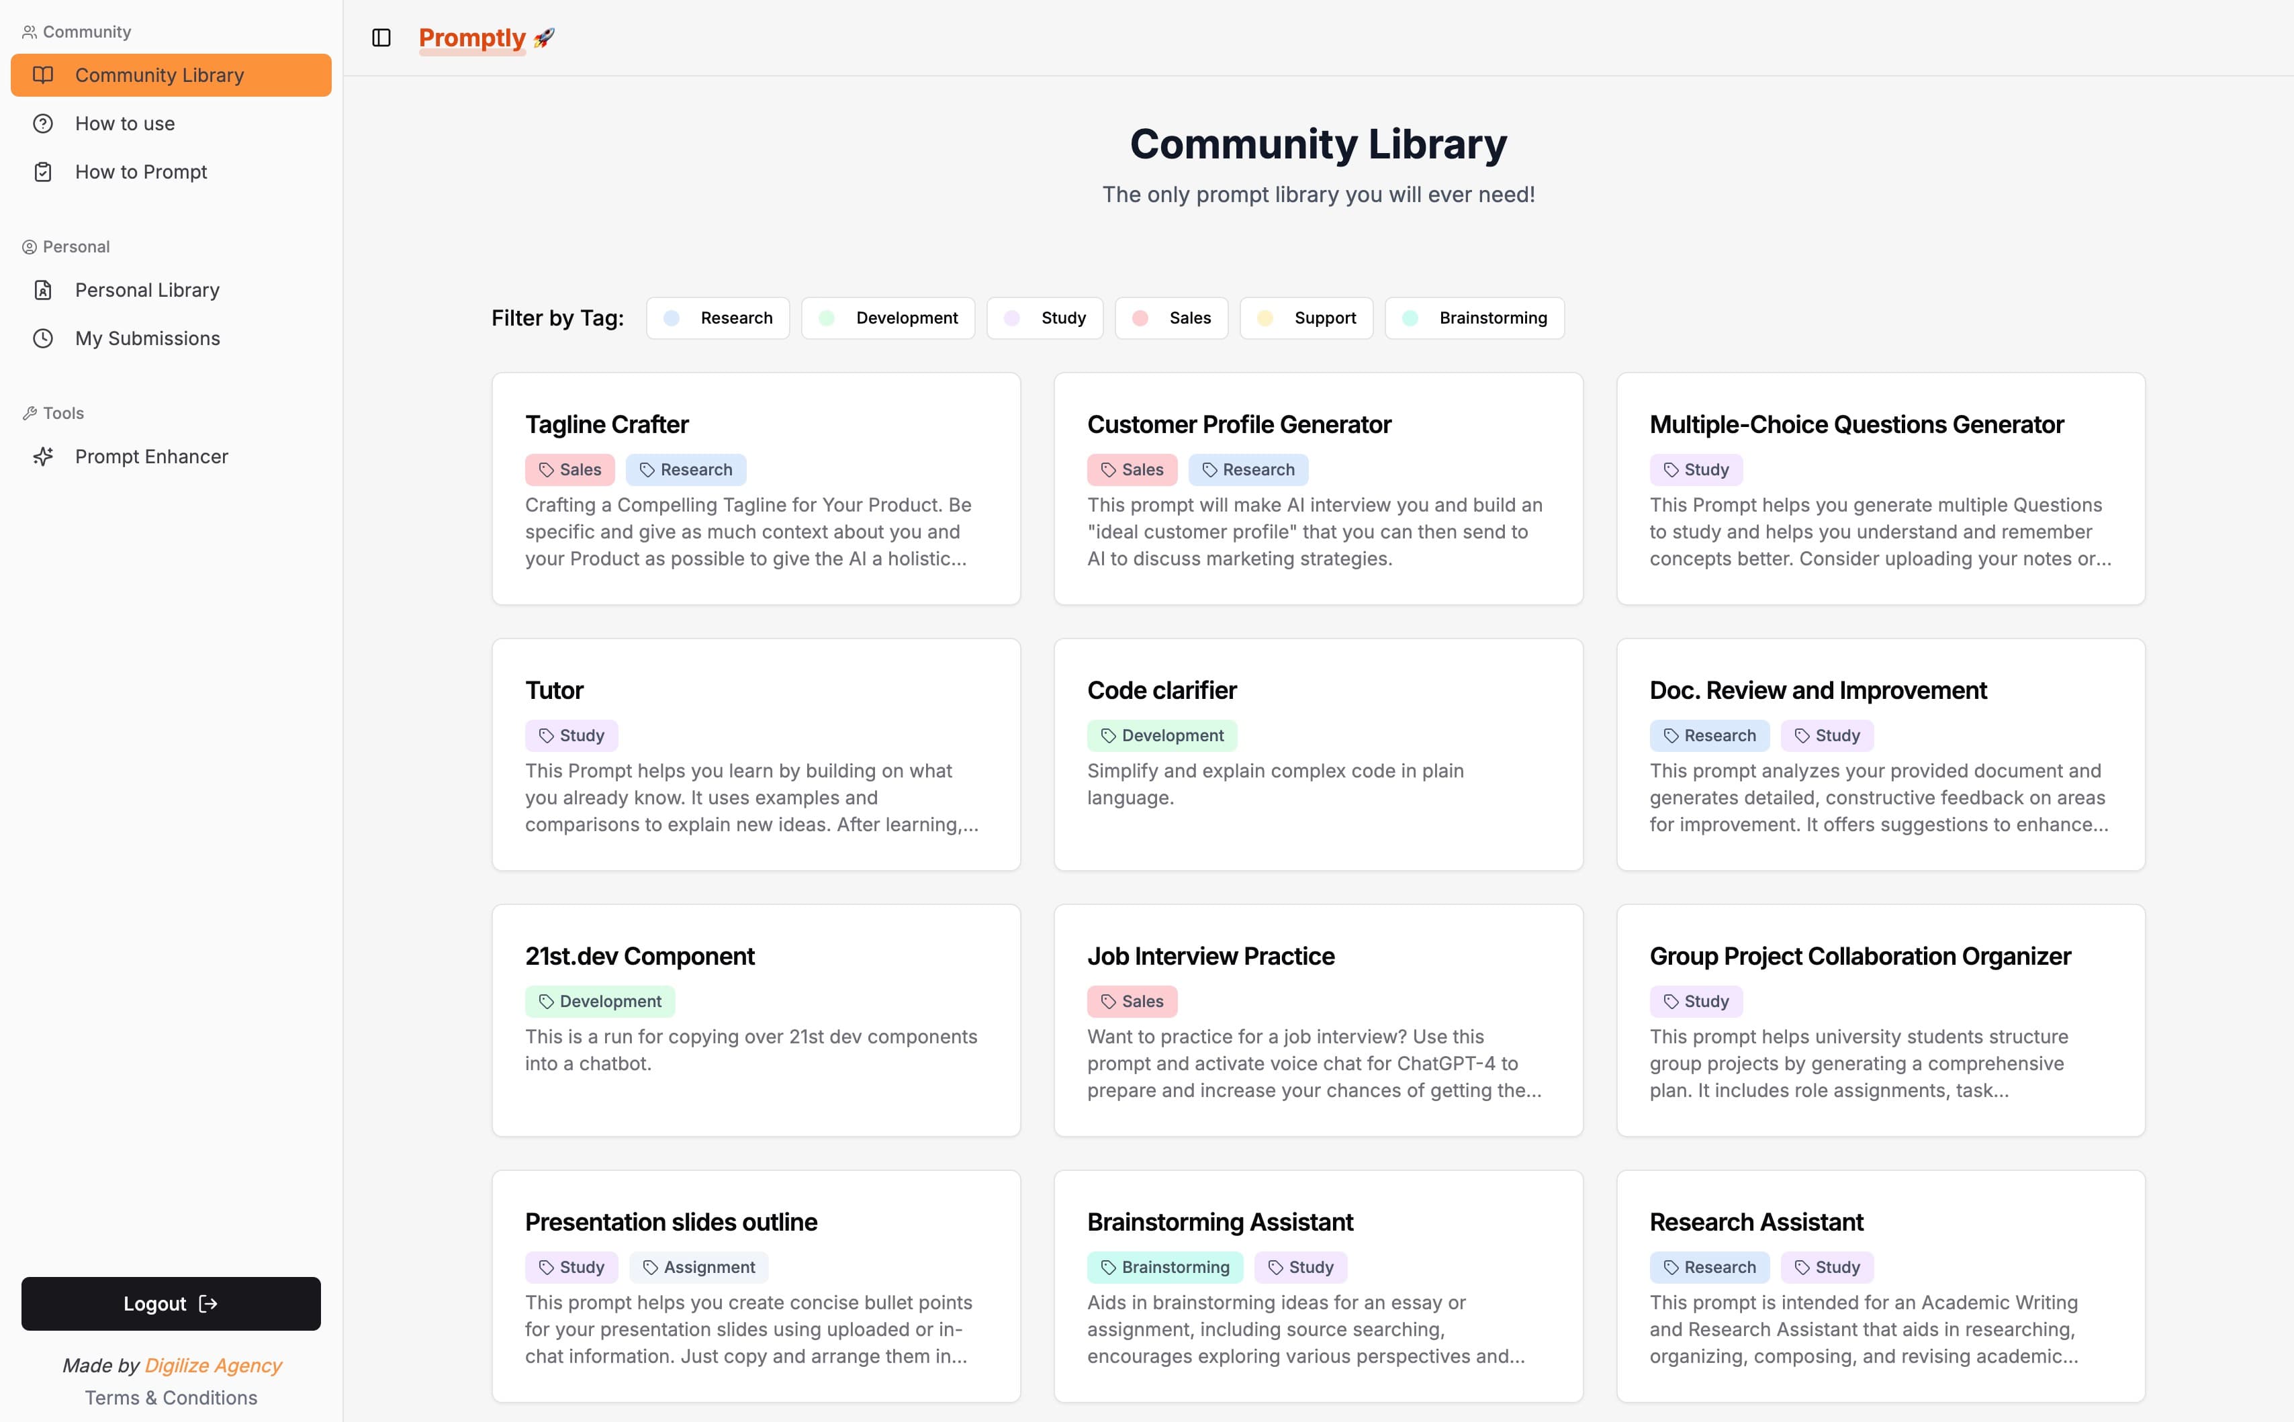Select the Support filter chip
The image size is (2294, 1422).
(x=1305, y=318)
